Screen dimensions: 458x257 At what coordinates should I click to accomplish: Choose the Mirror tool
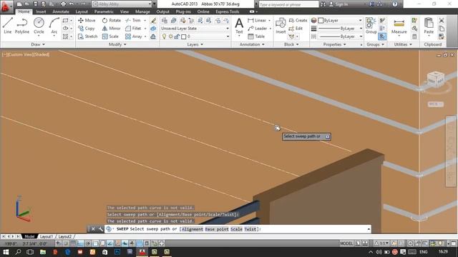[x=112, y=29]
